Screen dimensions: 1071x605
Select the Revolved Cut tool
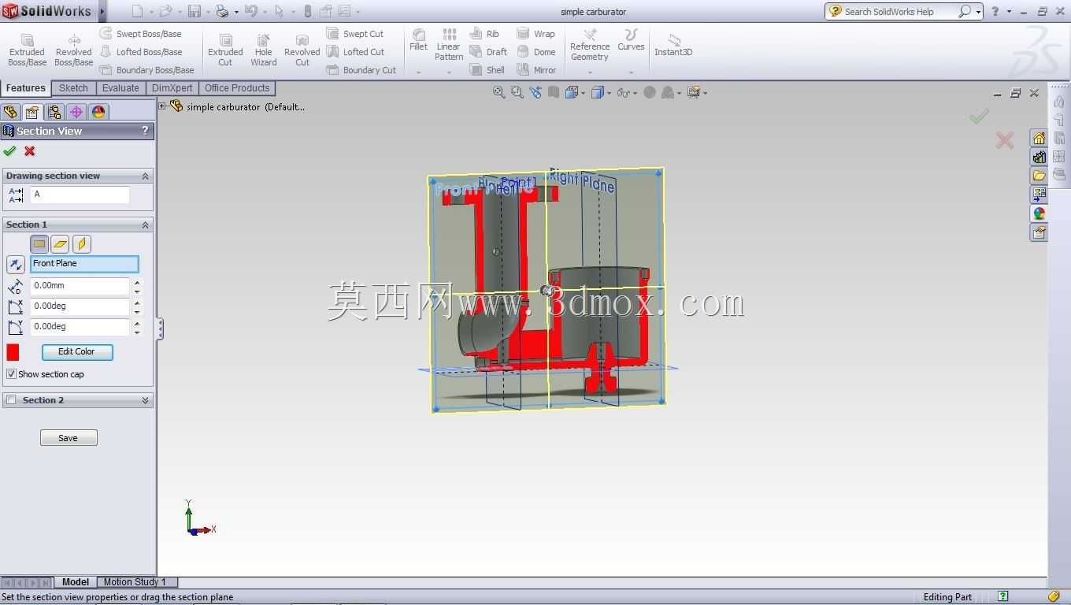302,50
